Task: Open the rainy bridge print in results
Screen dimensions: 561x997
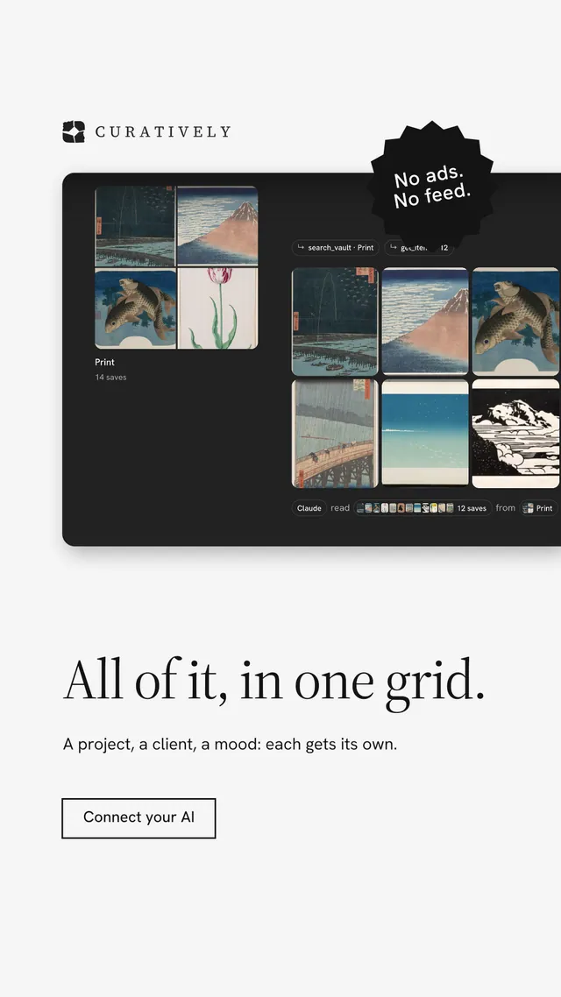Action: (335, 434)
